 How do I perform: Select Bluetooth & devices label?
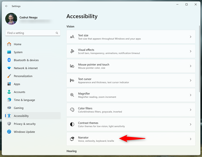(26, 60)
